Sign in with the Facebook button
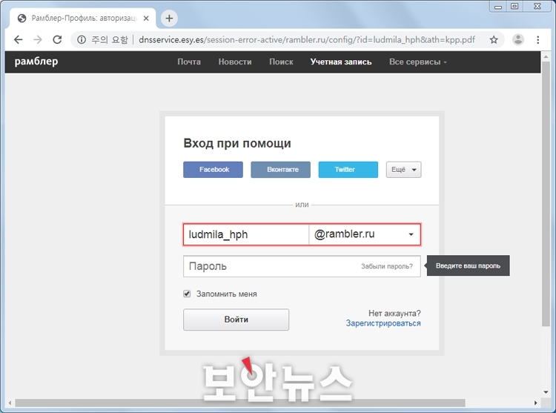The image size is (556, 413). 213,170
